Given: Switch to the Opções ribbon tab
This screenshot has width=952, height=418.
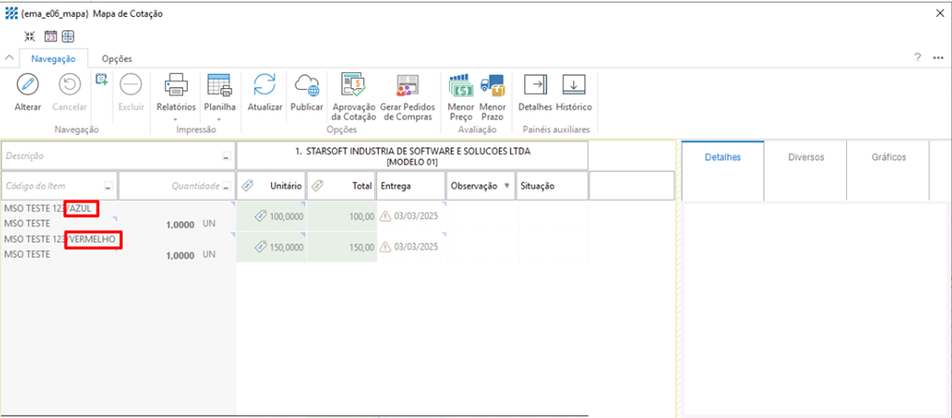Looking at the screenshot, I should coord(117,59).
